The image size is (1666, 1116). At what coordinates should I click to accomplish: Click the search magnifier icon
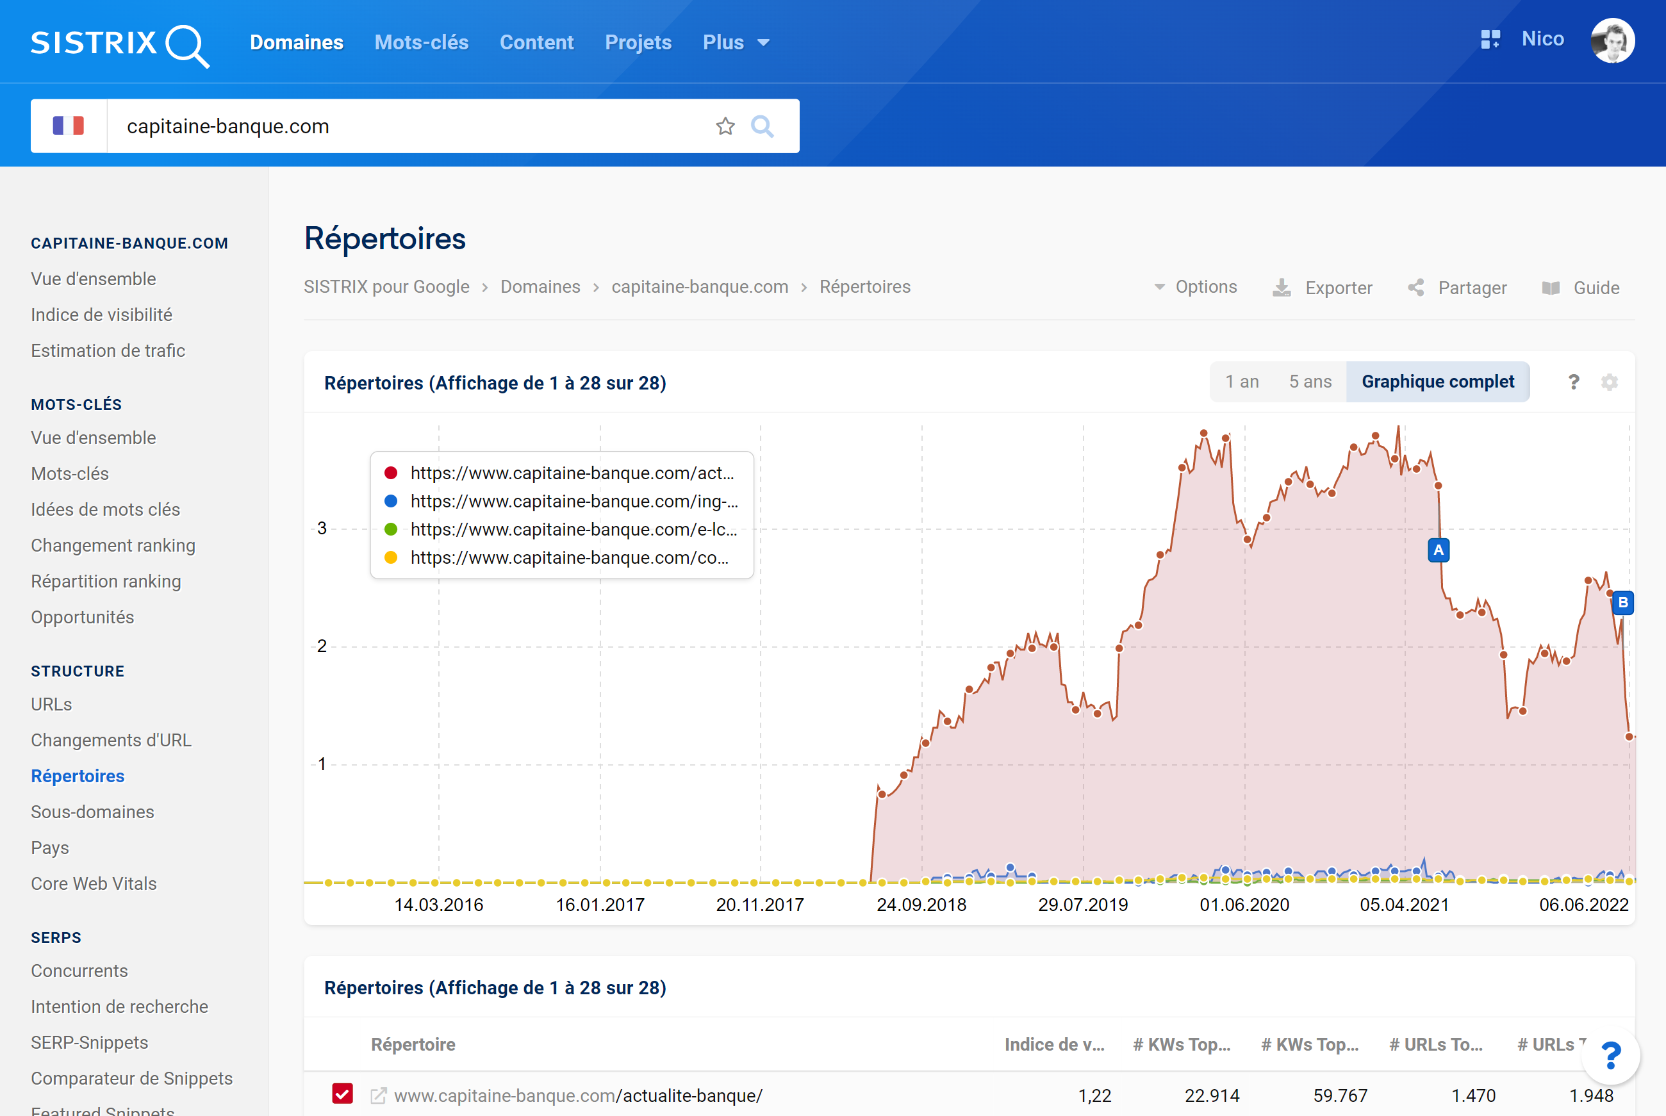(x=762, y=126)
